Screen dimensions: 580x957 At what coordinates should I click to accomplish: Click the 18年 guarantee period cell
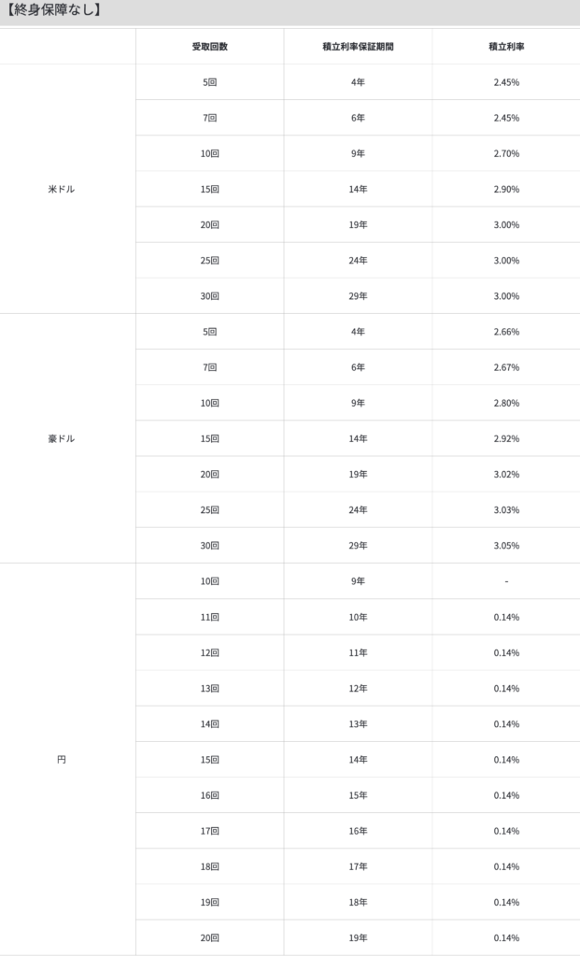coord(358,903)
